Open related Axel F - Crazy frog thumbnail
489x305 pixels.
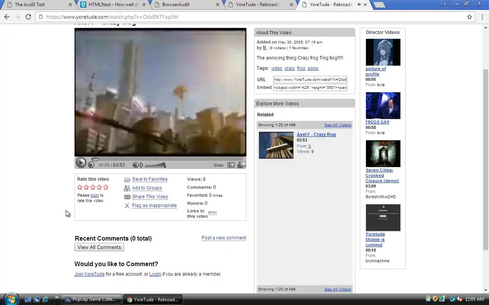pos(276,145)
